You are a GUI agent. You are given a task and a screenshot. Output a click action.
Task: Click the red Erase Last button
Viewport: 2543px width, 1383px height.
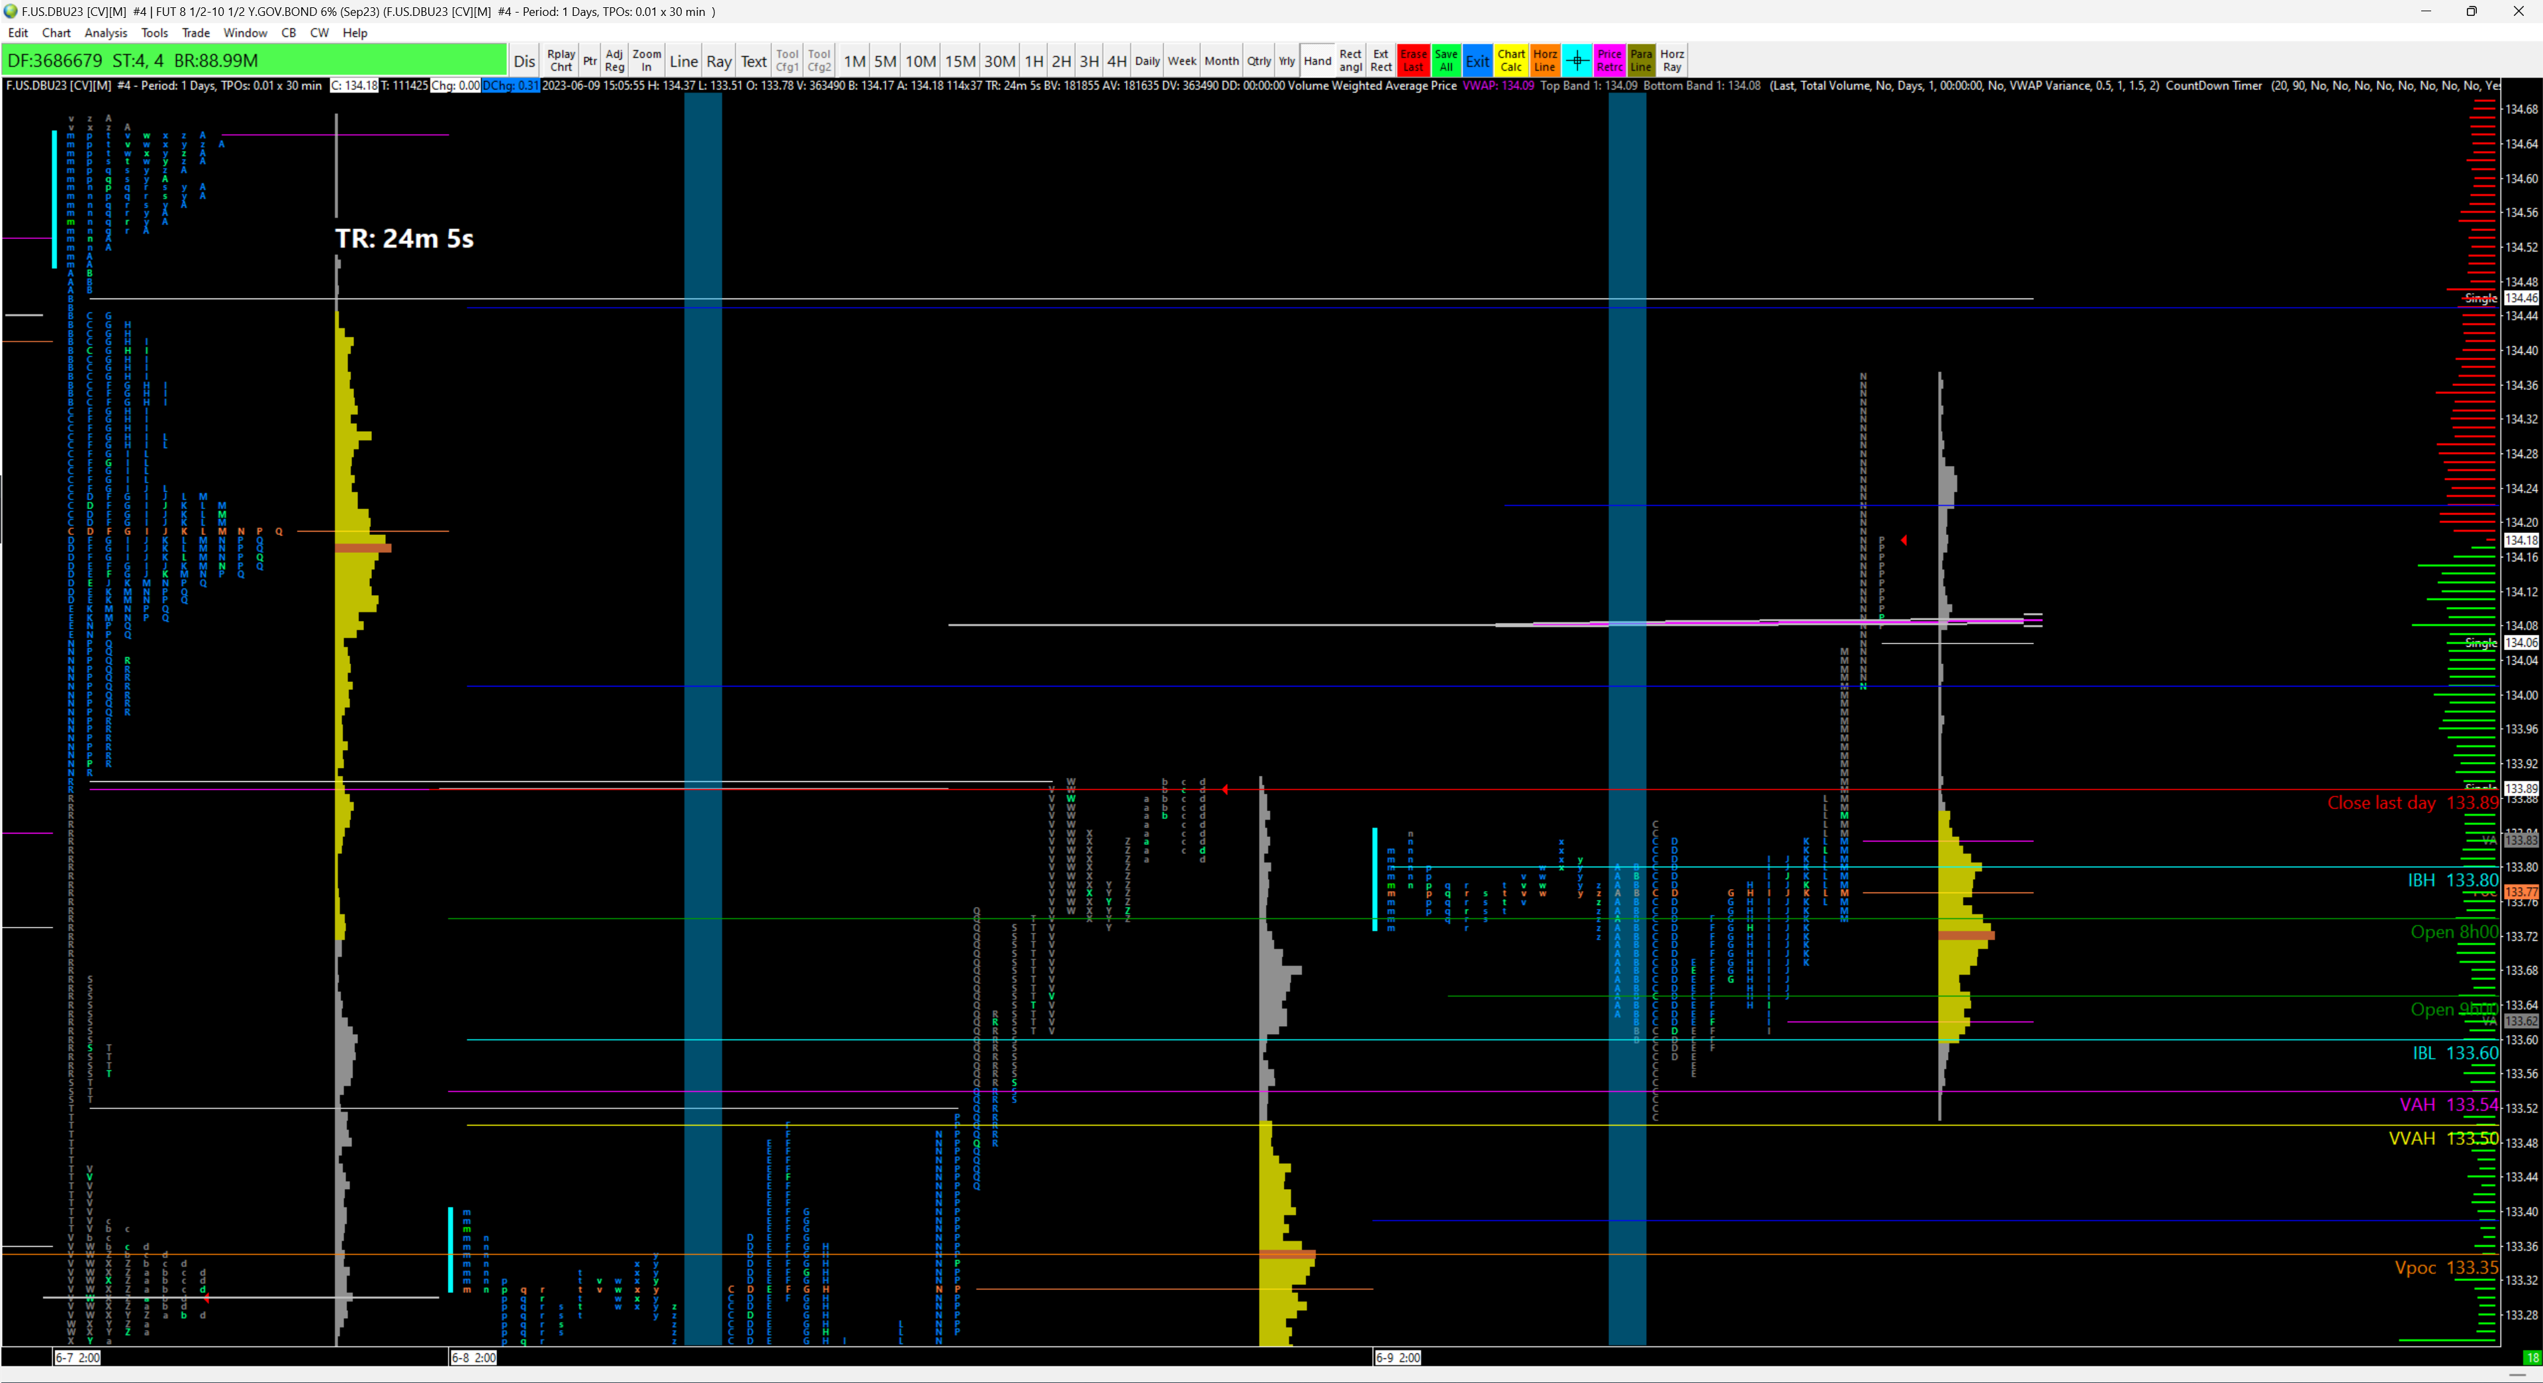click(1412, 60)
